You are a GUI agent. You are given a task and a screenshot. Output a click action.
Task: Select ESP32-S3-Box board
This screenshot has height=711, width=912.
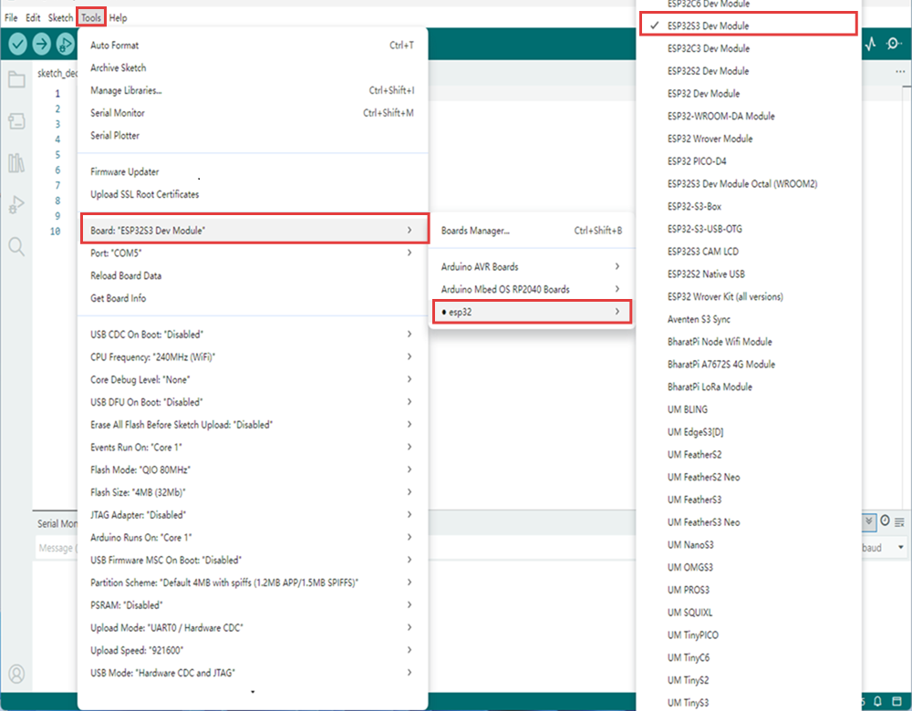[x=749, y=206]
